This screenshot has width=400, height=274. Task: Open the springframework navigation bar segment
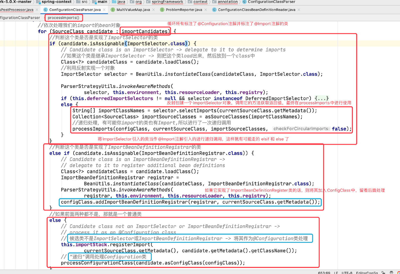pos(167,2)
